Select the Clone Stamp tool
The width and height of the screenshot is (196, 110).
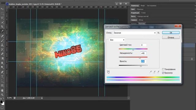point(2,45)
